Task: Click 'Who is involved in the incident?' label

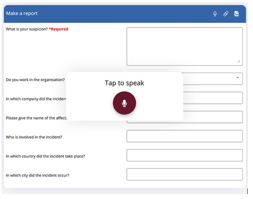Action: pos(34,137)
